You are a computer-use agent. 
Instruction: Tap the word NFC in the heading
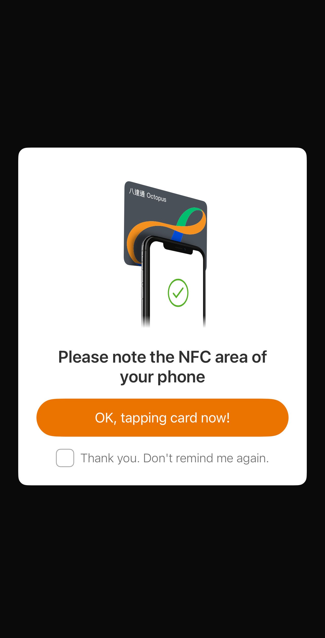point(195,357)
